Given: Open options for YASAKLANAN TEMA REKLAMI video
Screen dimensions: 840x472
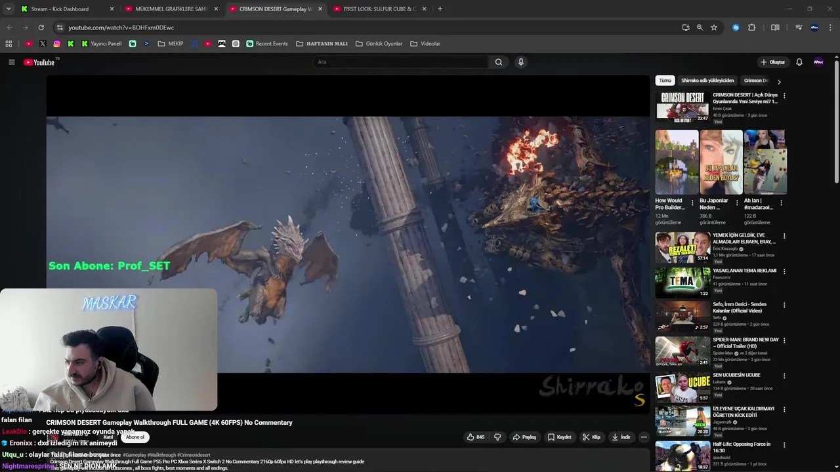Looking at the screenshot, I should point(784,271).
